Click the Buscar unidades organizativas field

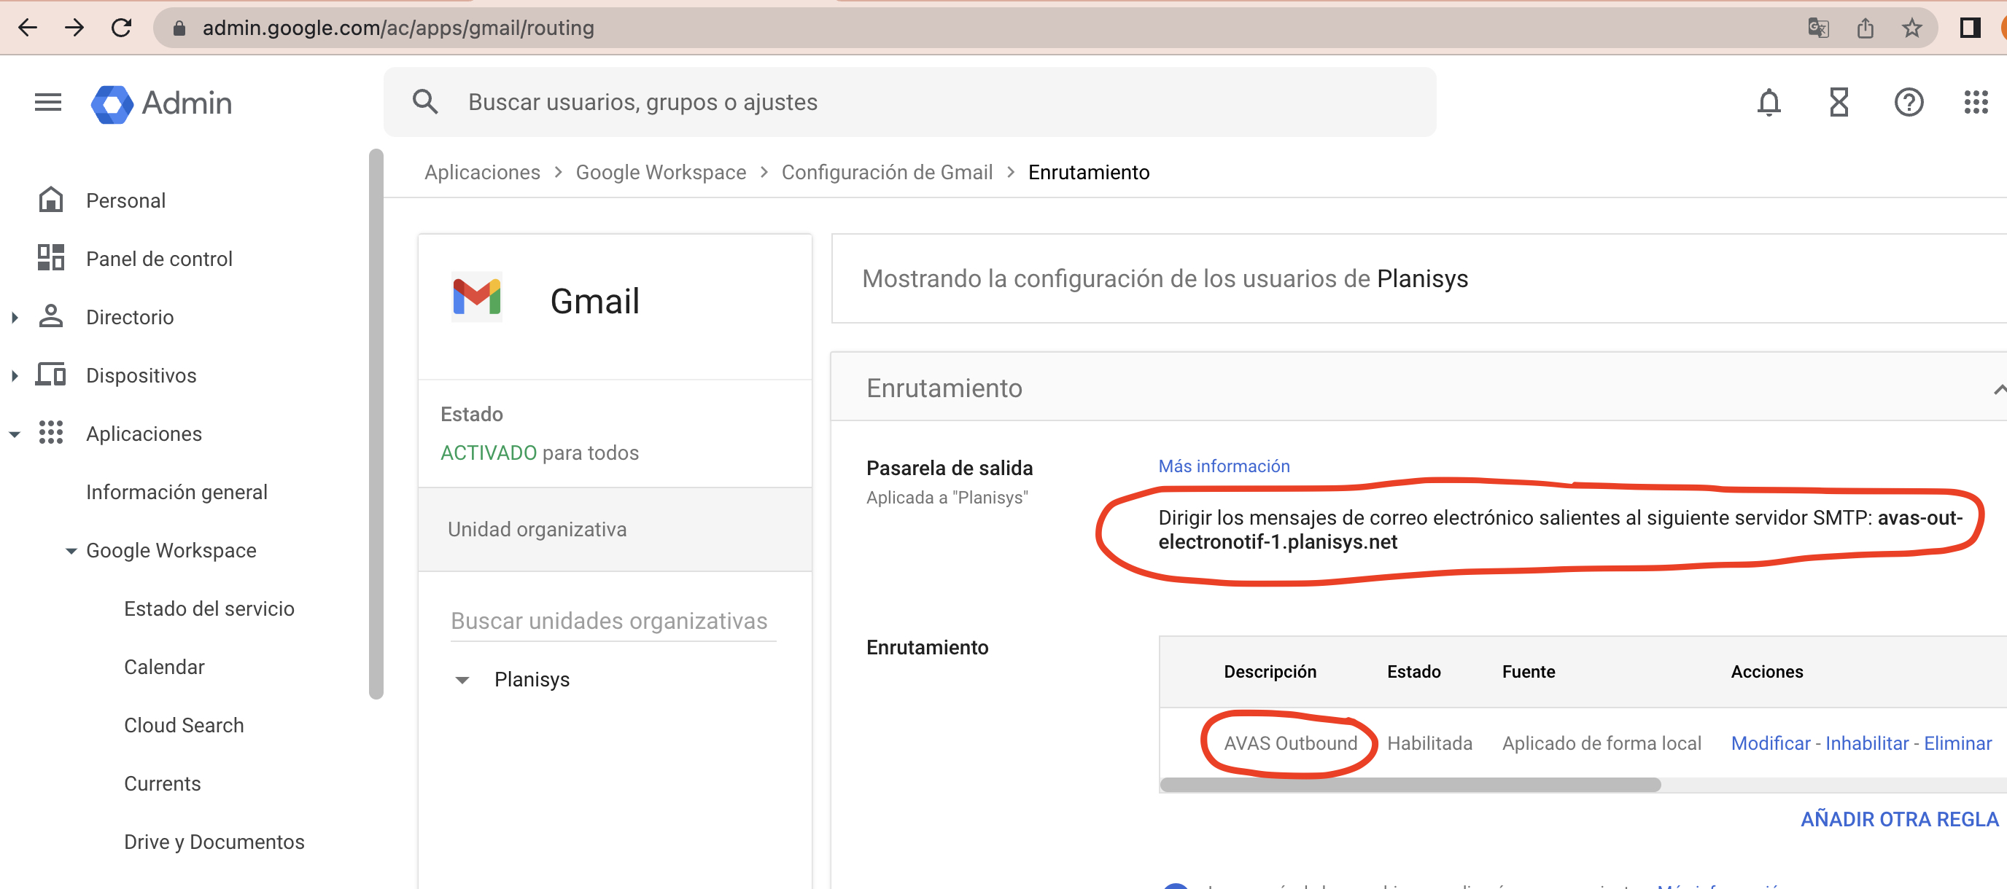(613, 622)
